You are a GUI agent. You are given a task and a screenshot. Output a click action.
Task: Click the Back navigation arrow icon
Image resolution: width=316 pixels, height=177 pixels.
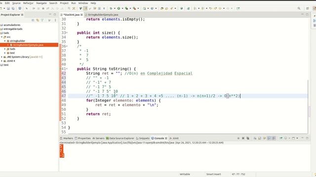pyautogui.click(x=220, y=8)
